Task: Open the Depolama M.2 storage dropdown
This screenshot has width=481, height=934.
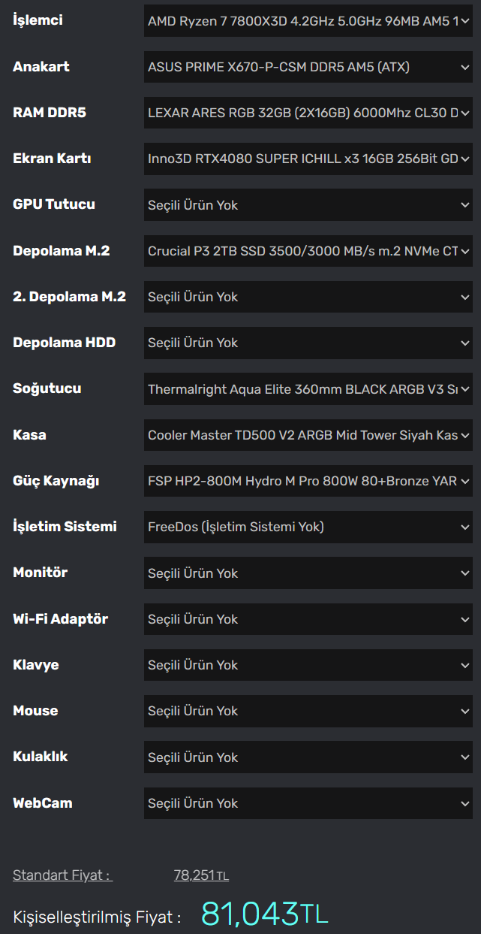Action: 308,251
